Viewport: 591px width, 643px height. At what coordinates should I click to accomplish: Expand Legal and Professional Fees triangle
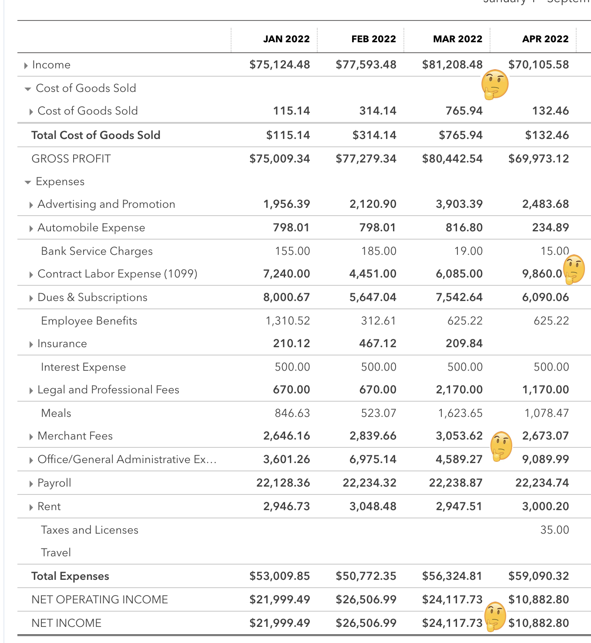point(31,390)
